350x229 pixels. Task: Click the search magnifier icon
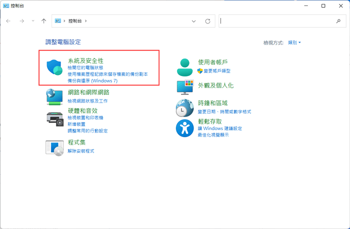(x=338, y=21)
